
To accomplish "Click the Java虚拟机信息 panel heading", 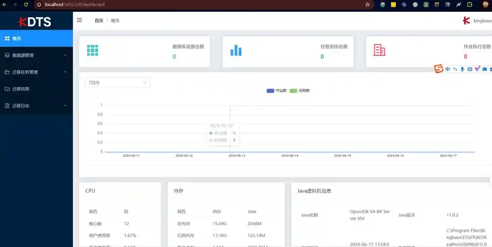I will tap(314, 191).
